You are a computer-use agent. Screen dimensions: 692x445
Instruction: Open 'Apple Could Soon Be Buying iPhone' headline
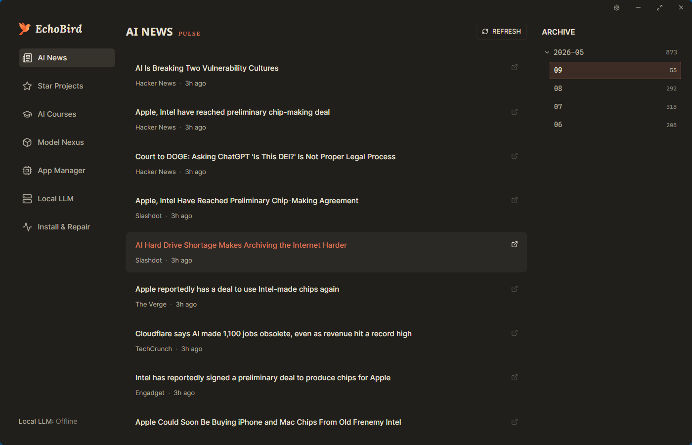pos(268,422)
